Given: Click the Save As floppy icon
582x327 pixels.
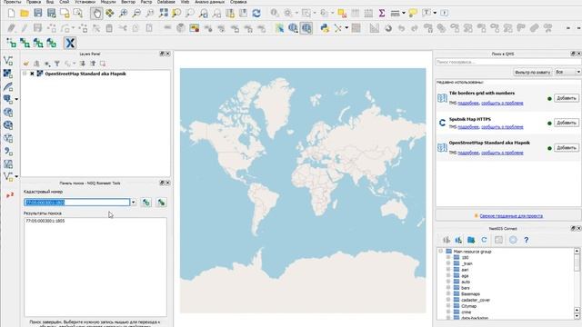Looking at the screenshot, I should point(51,14).
